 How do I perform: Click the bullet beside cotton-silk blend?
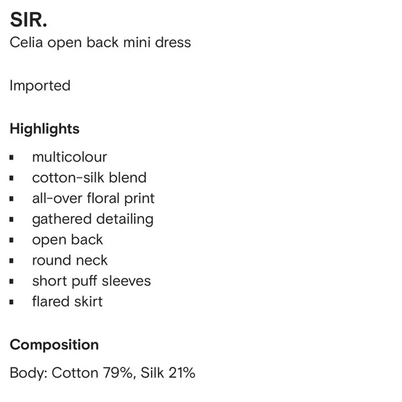coord(12,178)
